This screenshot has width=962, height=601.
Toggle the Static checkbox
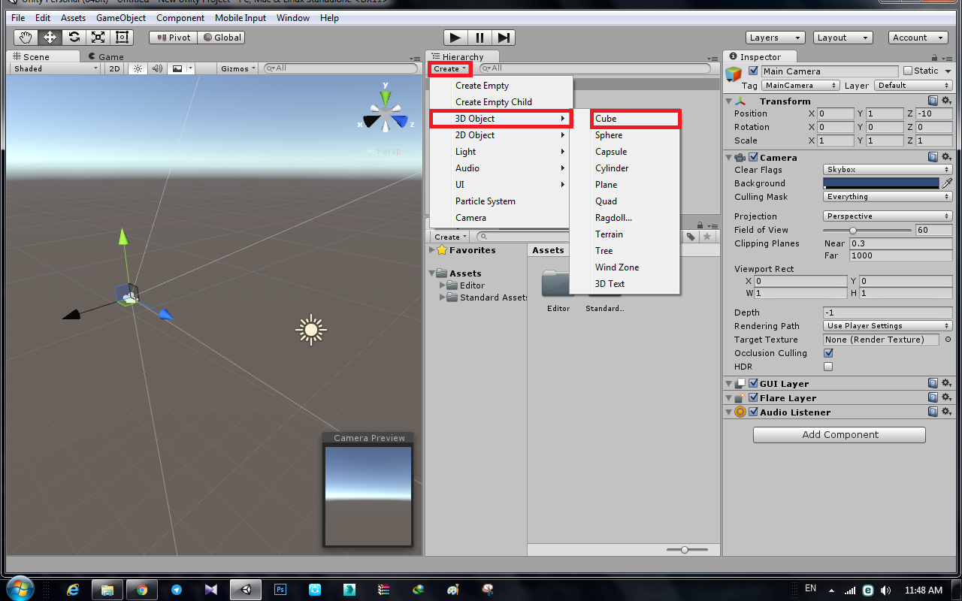pyautogui.click(x=908, y=71)
